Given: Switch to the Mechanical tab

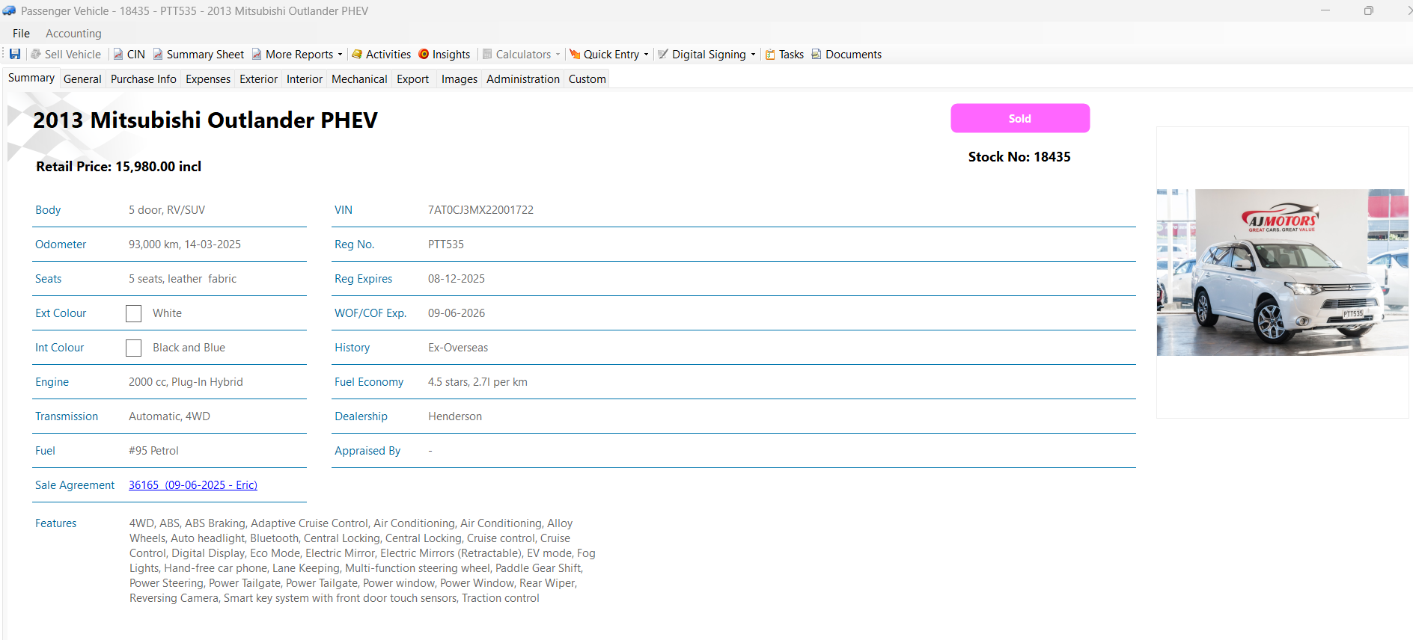Looking at the screenshot, I should coord(359,79).
